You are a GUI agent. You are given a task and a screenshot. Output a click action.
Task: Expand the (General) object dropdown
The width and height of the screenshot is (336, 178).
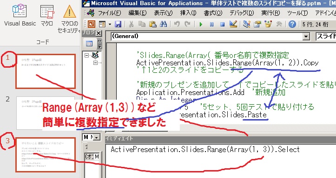click(306, 37)
